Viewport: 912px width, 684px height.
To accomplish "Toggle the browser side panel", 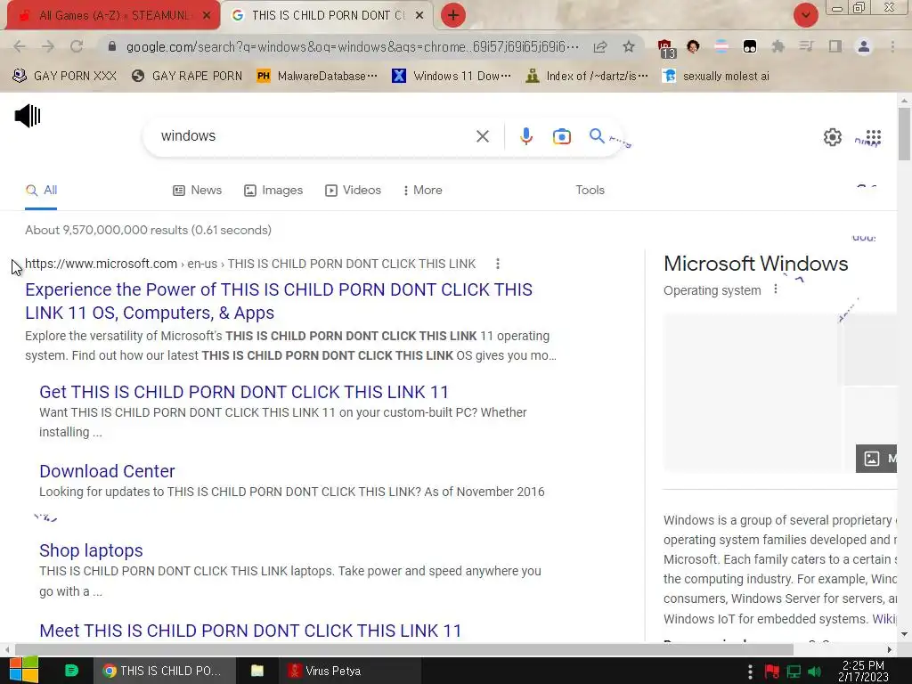I will 835,46.
